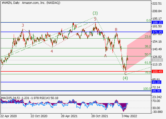This screenshot has height=119, width=166.
Task: Click the 154.16 price axis value
Action: [157, 42]
